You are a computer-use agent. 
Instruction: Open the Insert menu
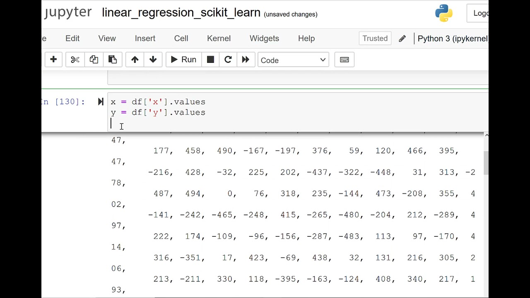tap(145, 38)
